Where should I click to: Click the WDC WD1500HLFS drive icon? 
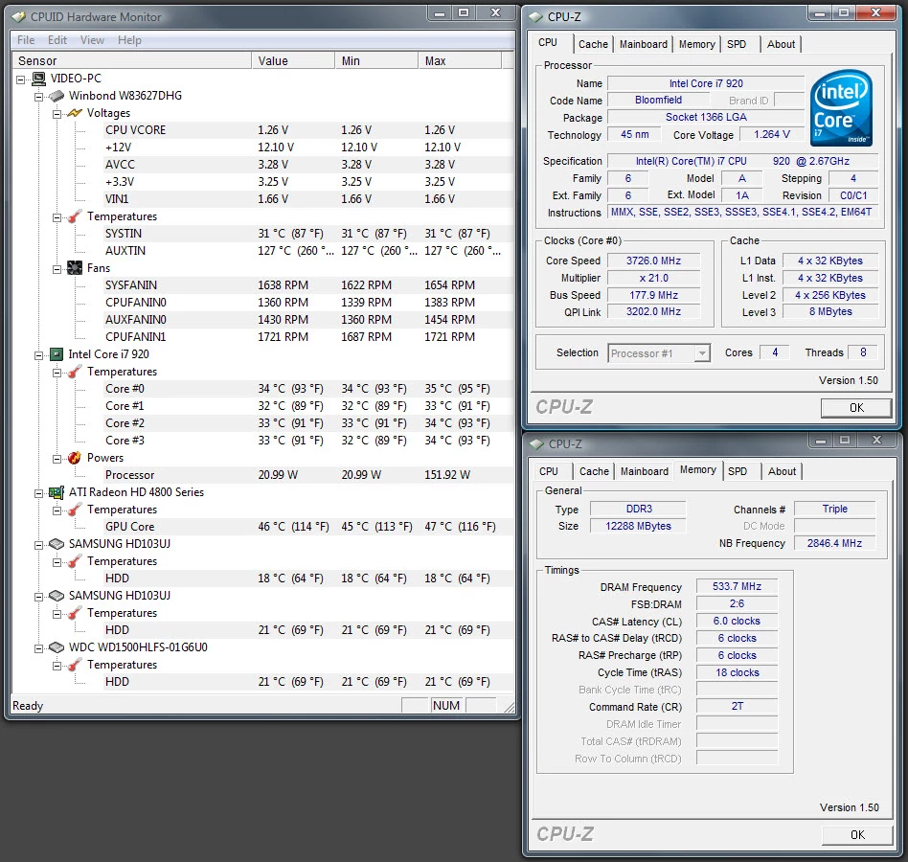click(x=57, y=647)
